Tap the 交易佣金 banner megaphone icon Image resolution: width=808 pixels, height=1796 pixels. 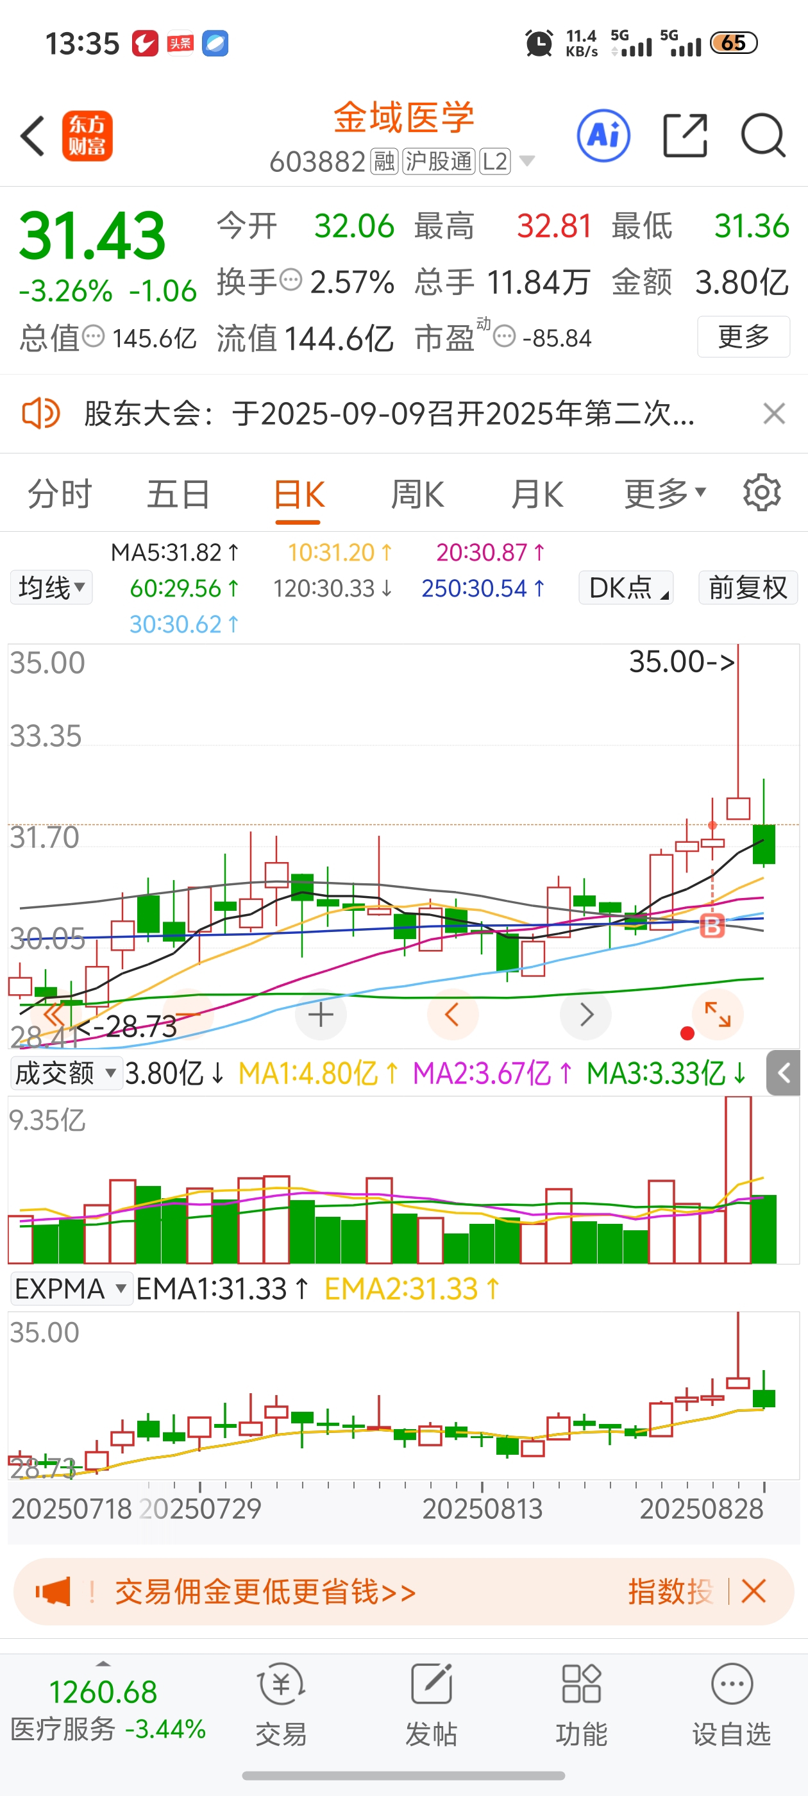pyautogui.click(x=53, y=1592)
